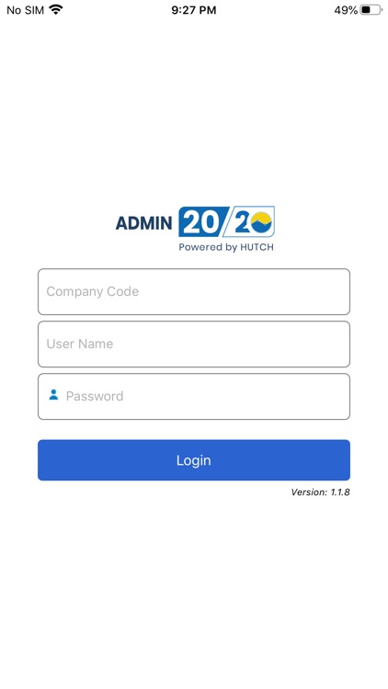Activate the Password entry field
This screenshot has width=388, height=689.
[194, 396]
